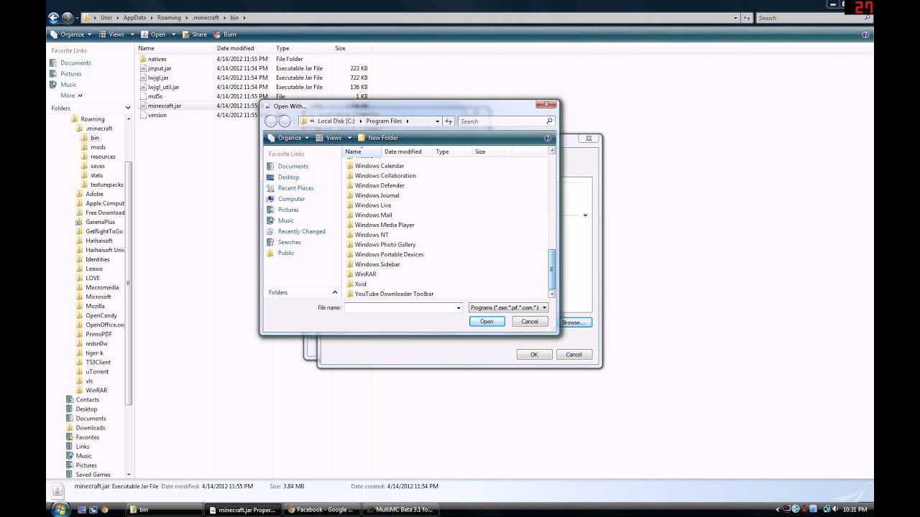This screenshot has height=517, width=920.
Task: Open Views menu in Explorer toolbar
Action: click(116, 34)
